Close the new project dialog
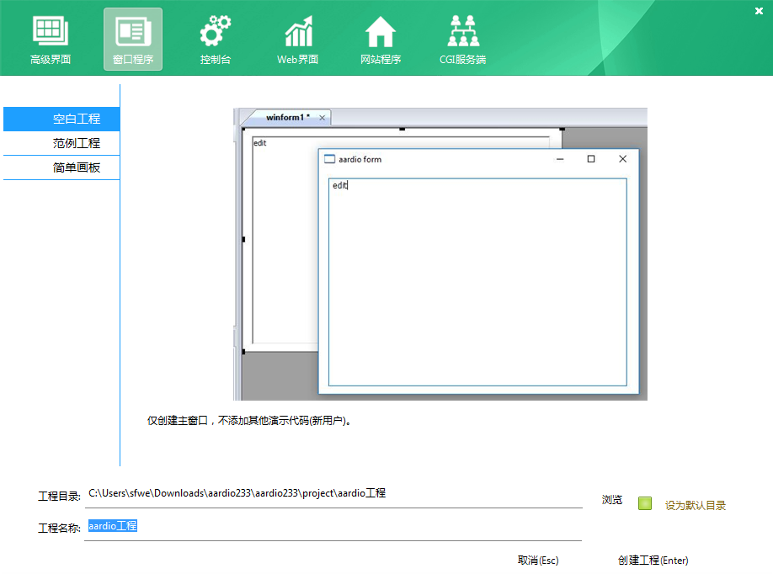 coord(759,10)
